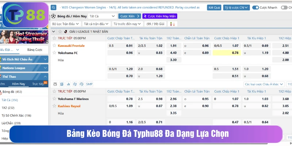Star Kashiwa Reysol team

[54, 106]
